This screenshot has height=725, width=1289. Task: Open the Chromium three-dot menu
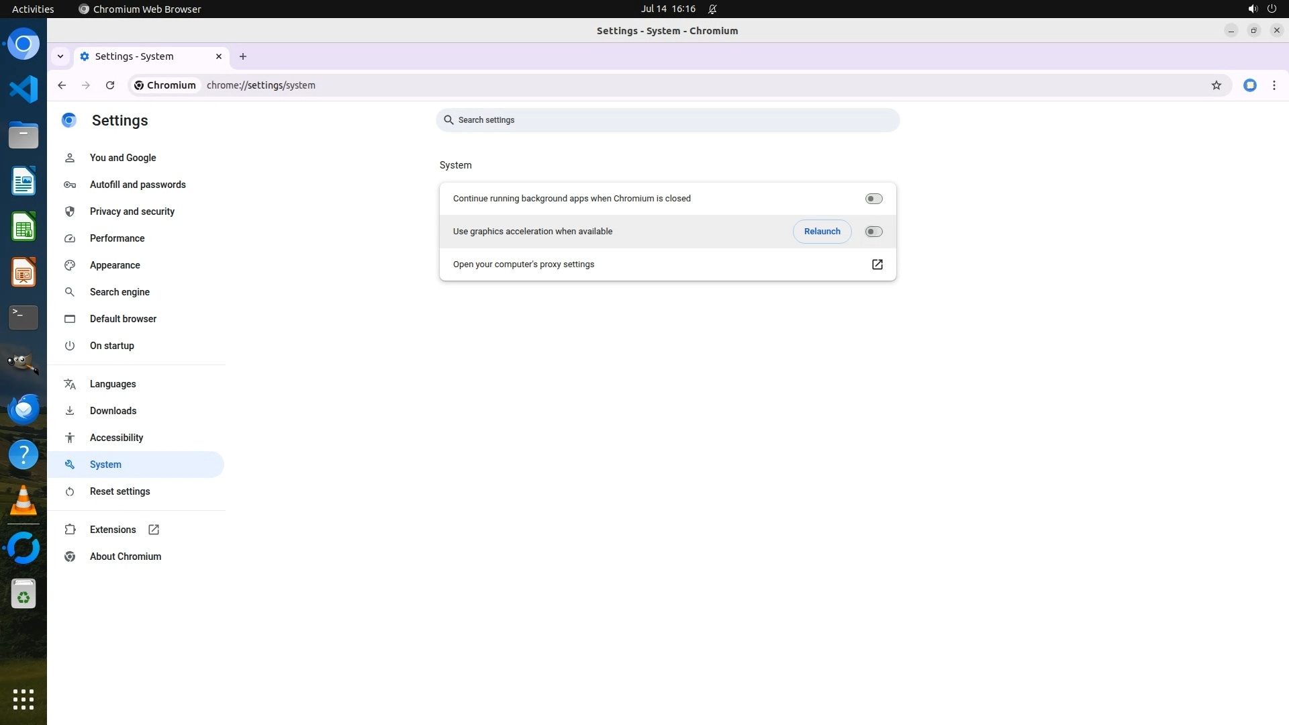pos(1274,85)
